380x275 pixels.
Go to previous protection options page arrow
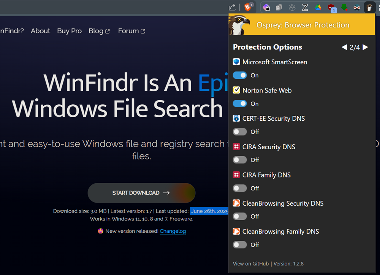[x=344, y=47]
